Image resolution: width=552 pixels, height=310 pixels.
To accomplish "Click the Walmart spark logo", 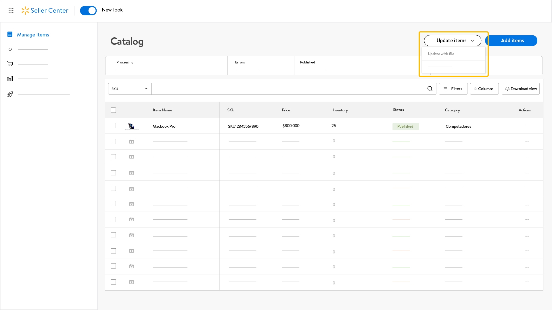I will (x=25, y=11).
